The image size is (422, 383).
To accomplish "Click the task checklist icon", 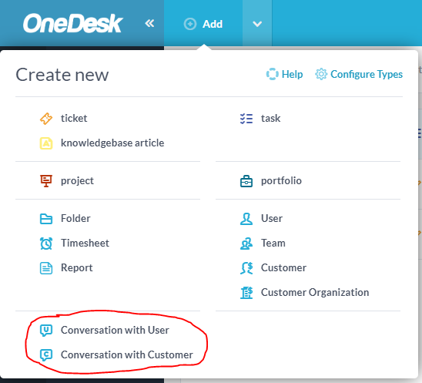I will (246, 119).
